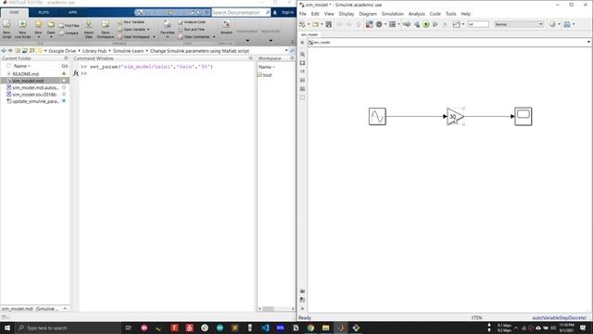Click Save Workspace icon
The height and width of the screenshot is (334, 593).
point(105,29)
